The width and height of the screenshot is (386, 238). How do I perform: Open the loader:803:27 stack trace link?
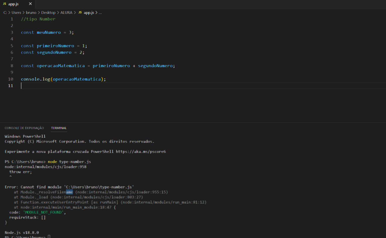[97, 197]
